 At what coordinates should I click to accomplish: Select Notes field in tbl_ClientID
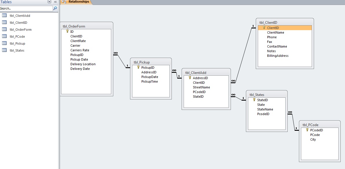click(x=285, y=51)
